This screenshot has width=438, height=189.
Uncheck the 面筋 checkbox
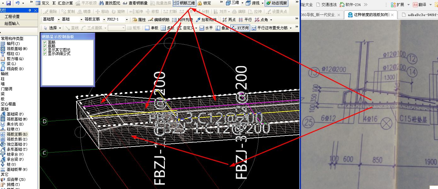click(x=45, y=42)
